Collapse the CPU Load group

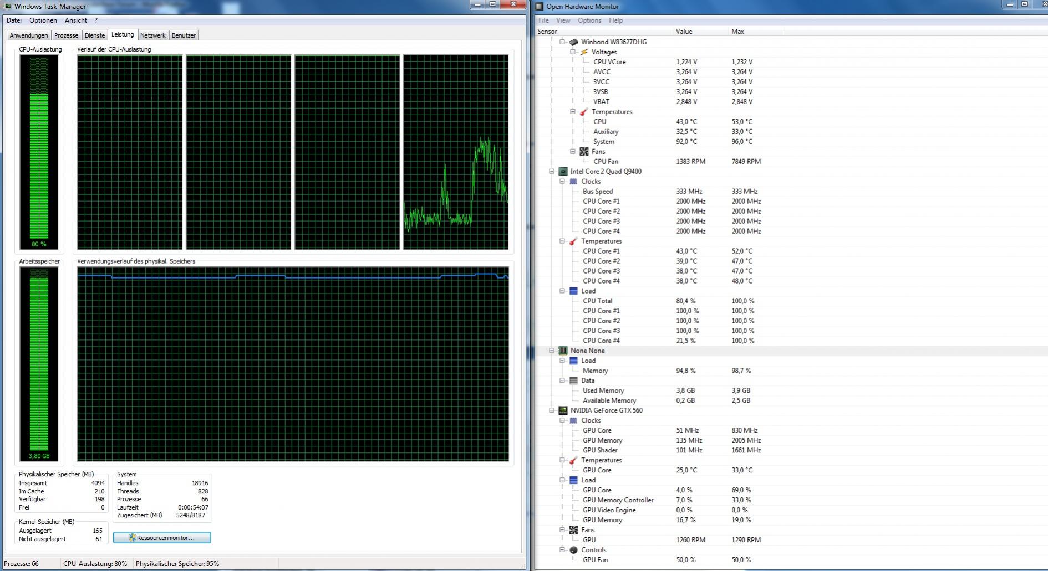[562, 291]
